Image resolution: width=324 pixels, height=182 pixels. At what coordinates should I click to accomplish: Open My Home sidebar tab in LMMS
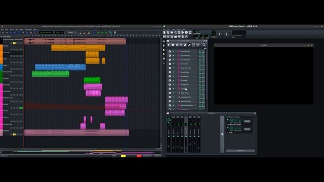click(x=164, y=59)
